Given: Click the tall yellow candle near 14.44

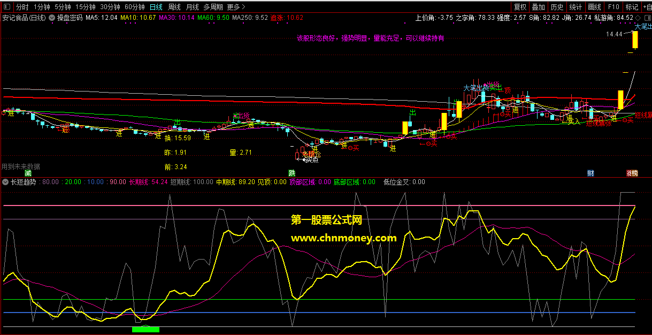Looking at the screenshot, I should coord(635,41).
